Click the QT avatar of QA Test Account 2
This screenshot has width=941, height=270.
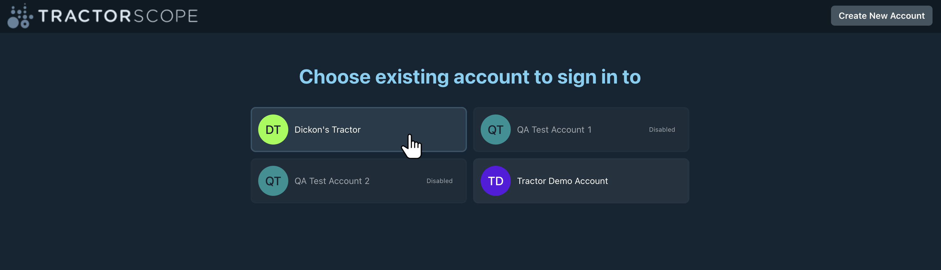273,181
